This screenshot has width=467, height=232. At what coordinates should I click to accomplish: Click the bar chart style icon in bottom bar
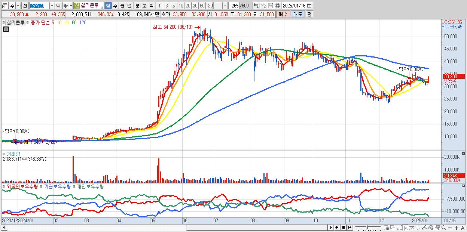[418, 228]
